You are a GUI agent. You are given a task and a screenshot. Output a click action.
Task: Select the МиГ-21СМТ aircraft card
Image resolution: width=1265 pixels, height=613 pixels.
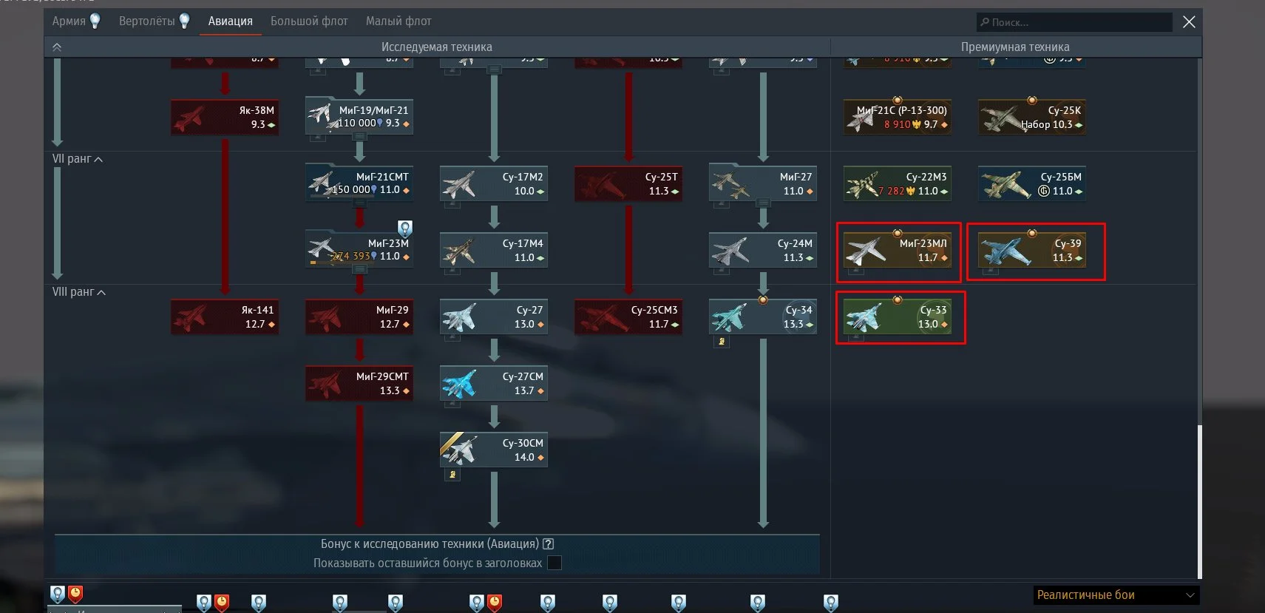coord(359,183)
